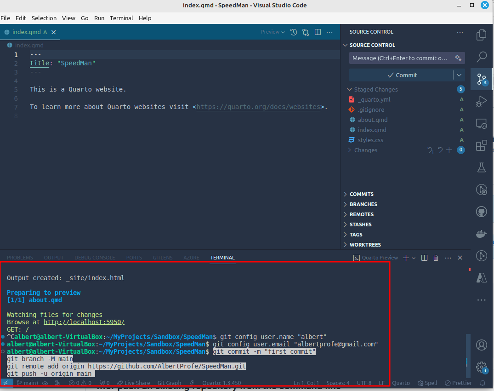Open the Azure view icon
494x391 pixels.
point(481,278)
